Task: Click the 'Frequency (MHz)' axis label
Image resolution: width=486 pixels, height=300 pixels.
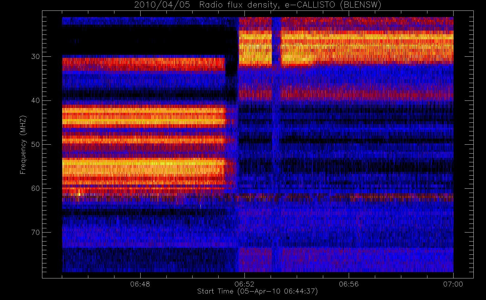Action: click(x=23, y=145)
